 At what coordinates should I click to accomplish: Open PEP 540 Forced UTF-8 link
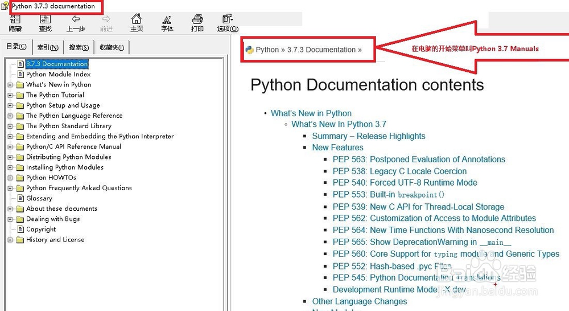[405, 183]
